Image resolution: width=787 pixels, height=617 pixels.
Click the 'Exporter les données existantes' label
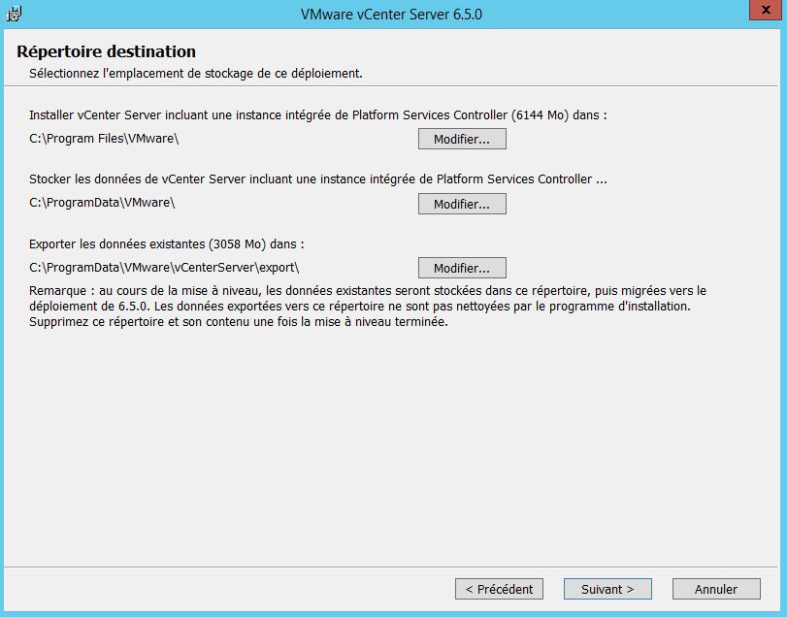pyautogui.click(x=167, y=244)
